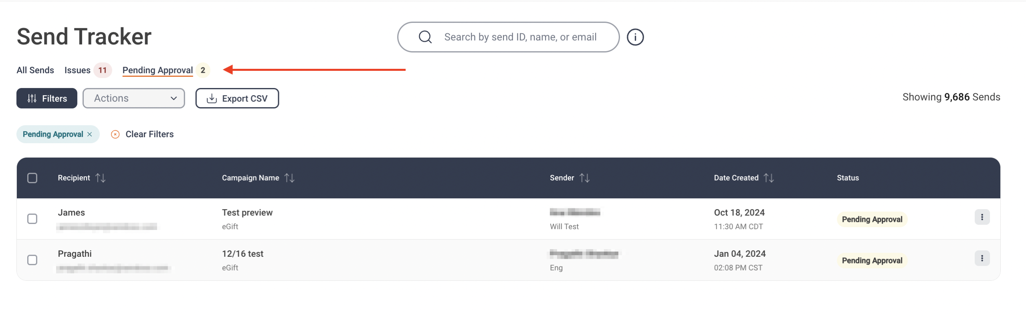Click the Clear Filters circle-x icon
Screen dimensions: 1026x316
(115, 134)
